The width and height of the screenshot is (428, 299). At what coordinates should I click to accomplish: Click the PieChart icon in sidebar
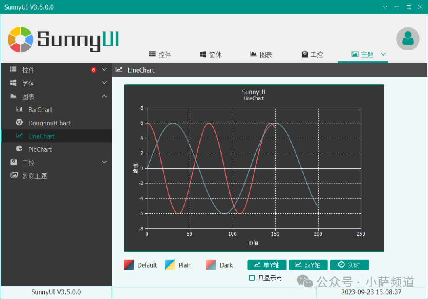(19, 149)
